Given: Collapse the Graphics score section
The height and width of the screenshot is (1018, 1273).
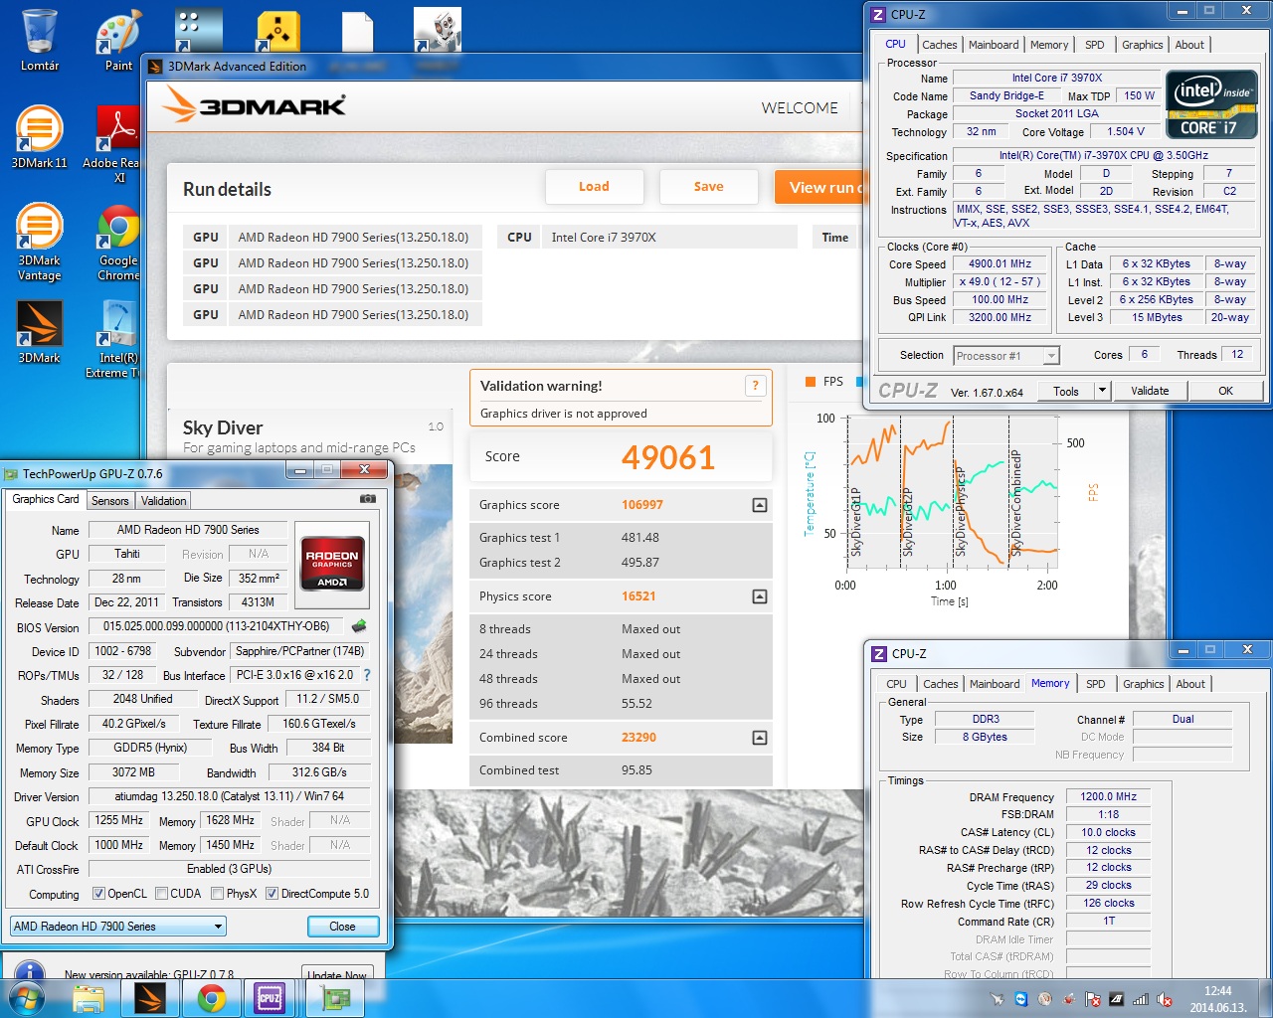Looking at the screenshot, I should [760, 505].
